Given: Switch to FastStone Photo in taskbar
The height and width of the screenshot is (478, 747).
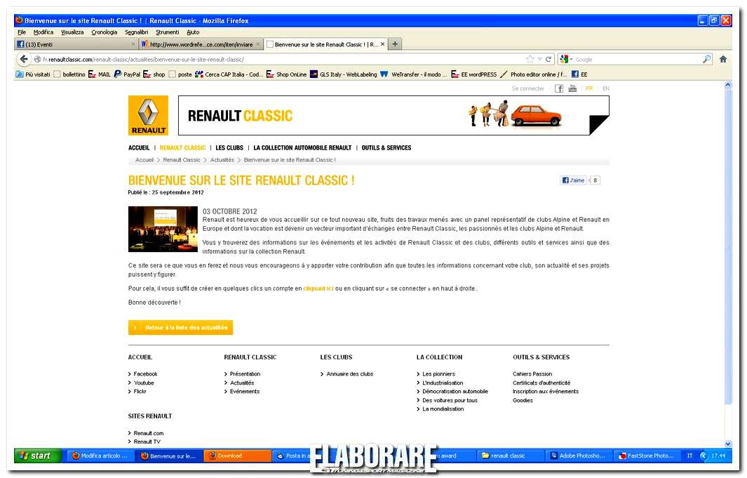Looking at the screenshot, I should 647,456.
